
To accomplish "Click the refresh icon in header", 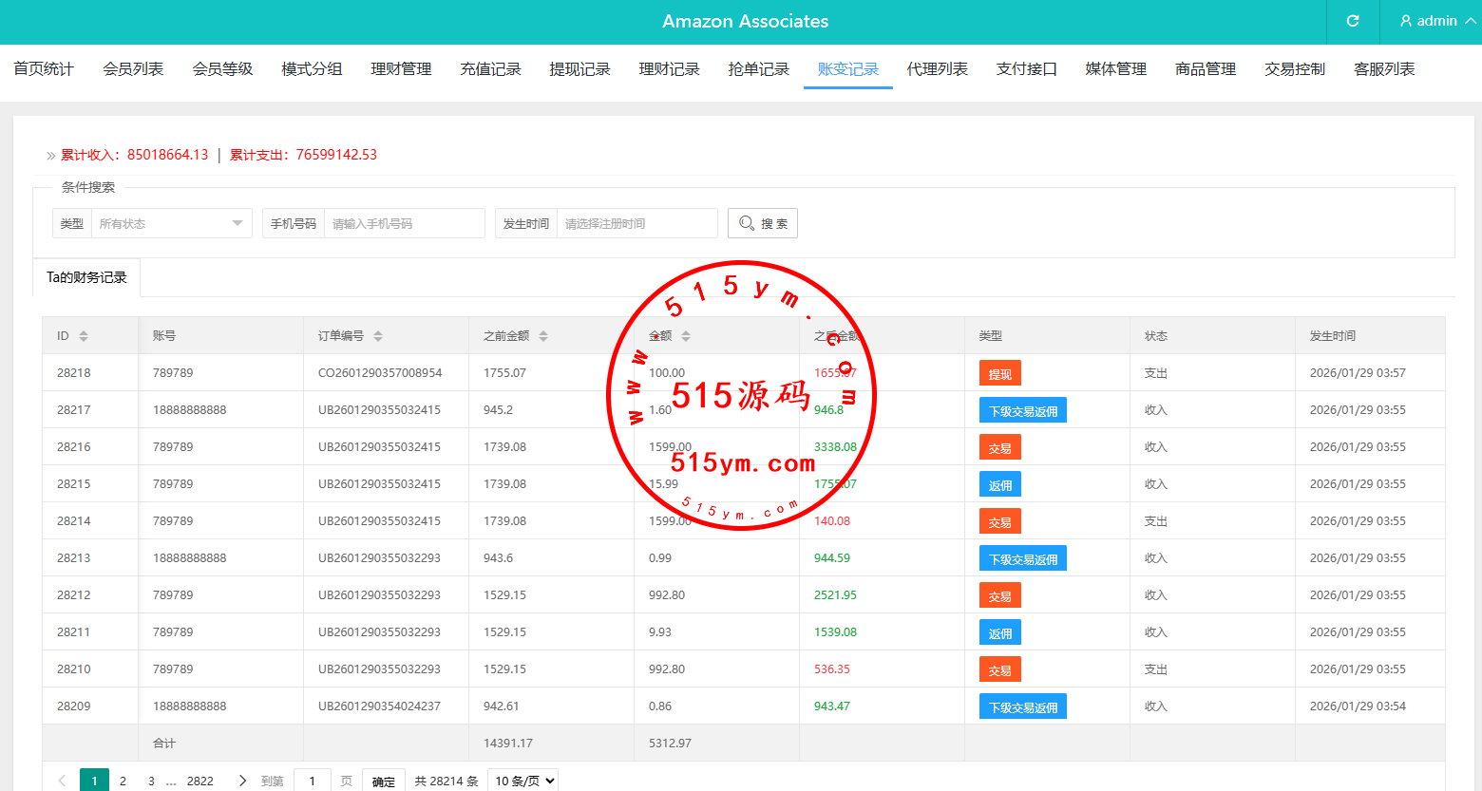I will pos(1353,21).
